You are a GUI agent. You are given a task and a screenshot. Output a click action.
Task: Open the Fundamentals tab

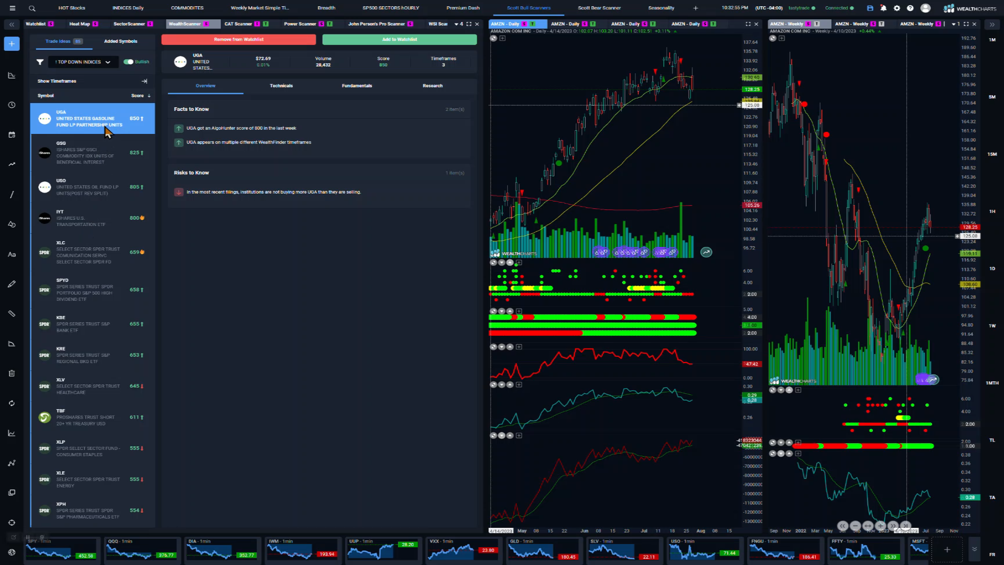coord(357,86)
